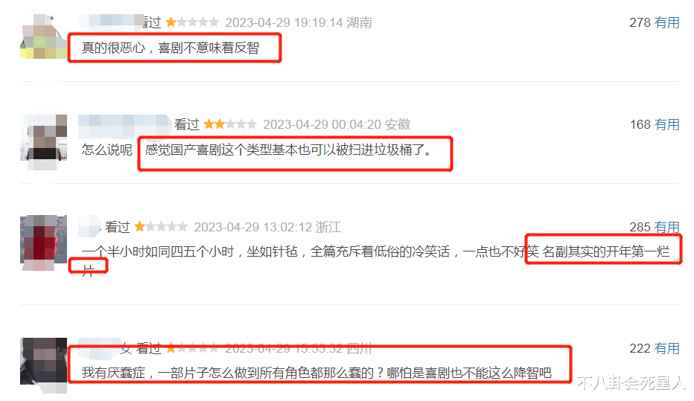Open the fourth reviewer's dark avatar

point(43,362)
